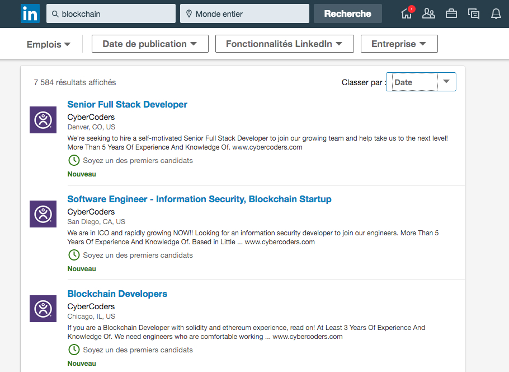Viewport: 509px width, 372px height.
Task: Click CyberCoders logo for Senior Full Stack Developer
Action: click(43, 120)
